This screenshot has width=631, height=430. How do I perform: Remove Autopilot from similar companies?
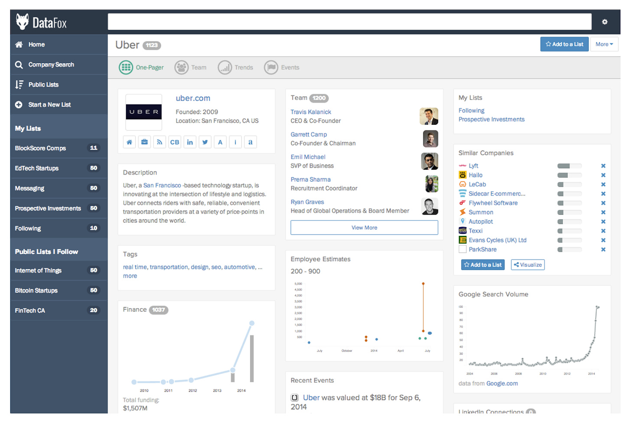[x=603, y=222]
